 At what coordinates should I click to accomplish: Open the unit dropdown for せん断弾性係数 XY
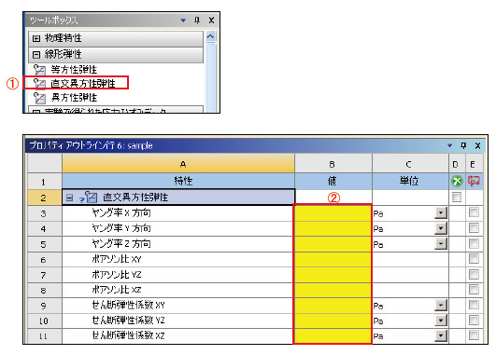tap(441, 305)
